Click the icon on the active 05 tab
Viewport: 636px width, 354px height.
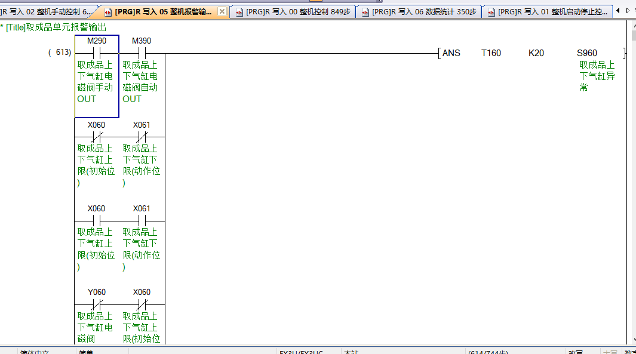tap(107, 12)
